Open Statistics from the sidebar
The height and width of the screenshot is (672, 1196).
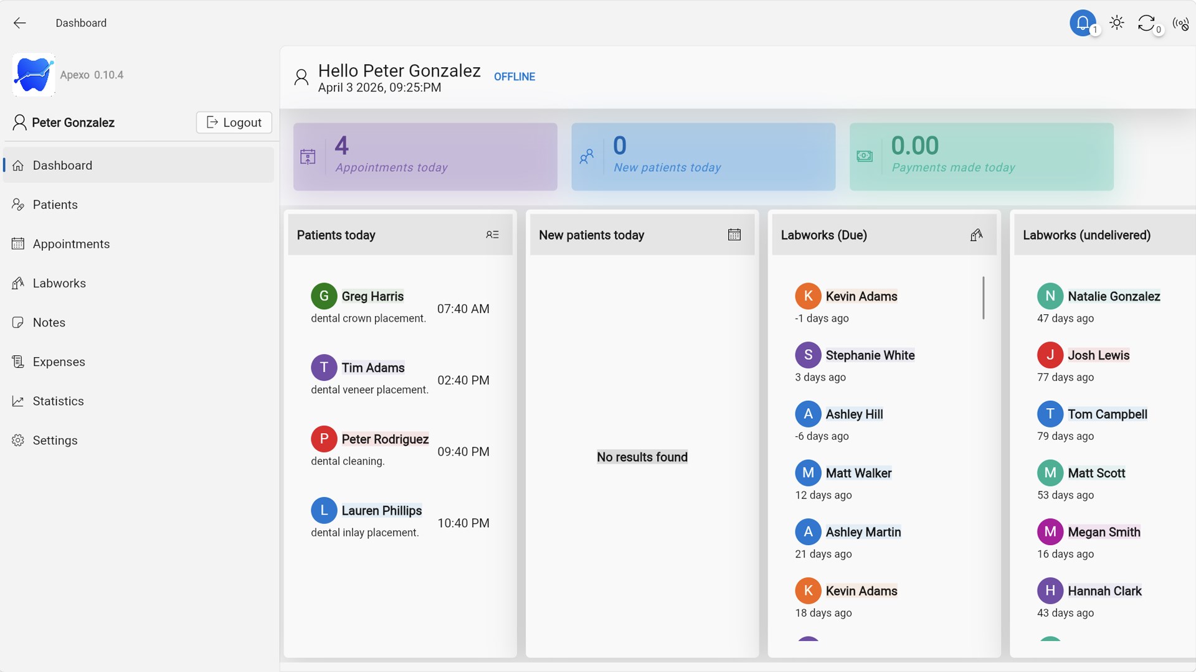[58, 401]
